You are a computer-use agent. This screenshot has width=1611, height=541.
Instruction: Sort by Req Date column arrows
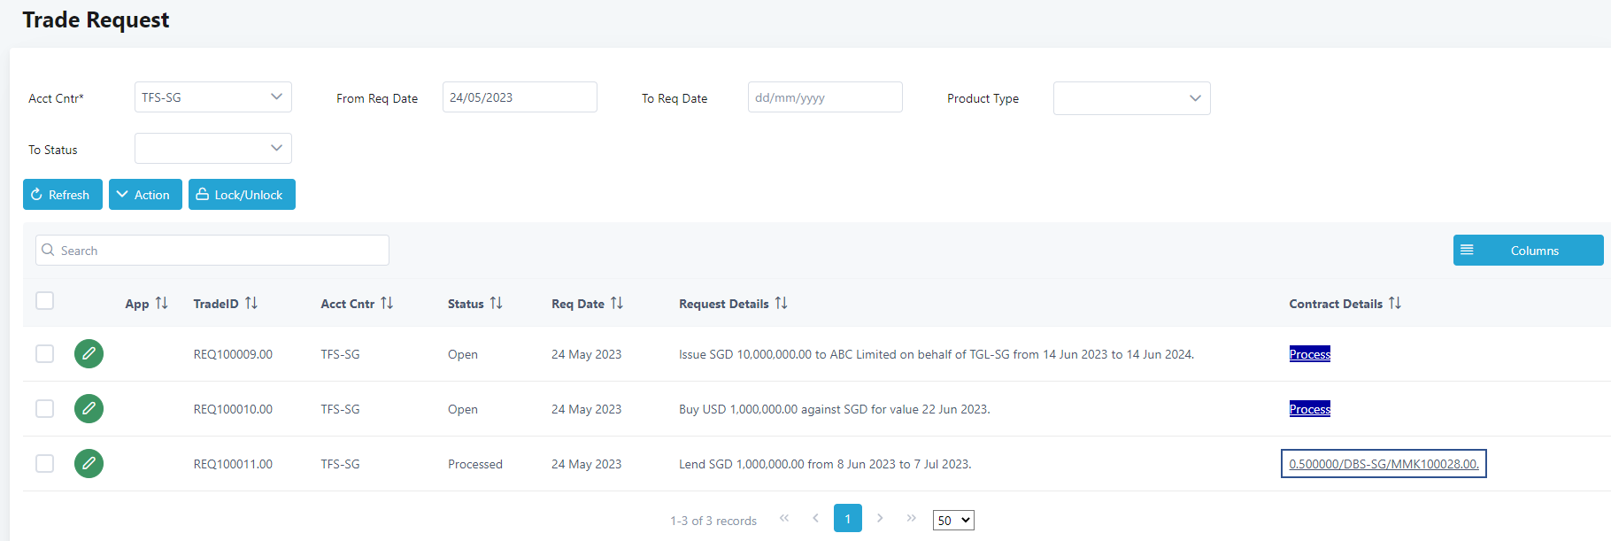click(617, 304)
